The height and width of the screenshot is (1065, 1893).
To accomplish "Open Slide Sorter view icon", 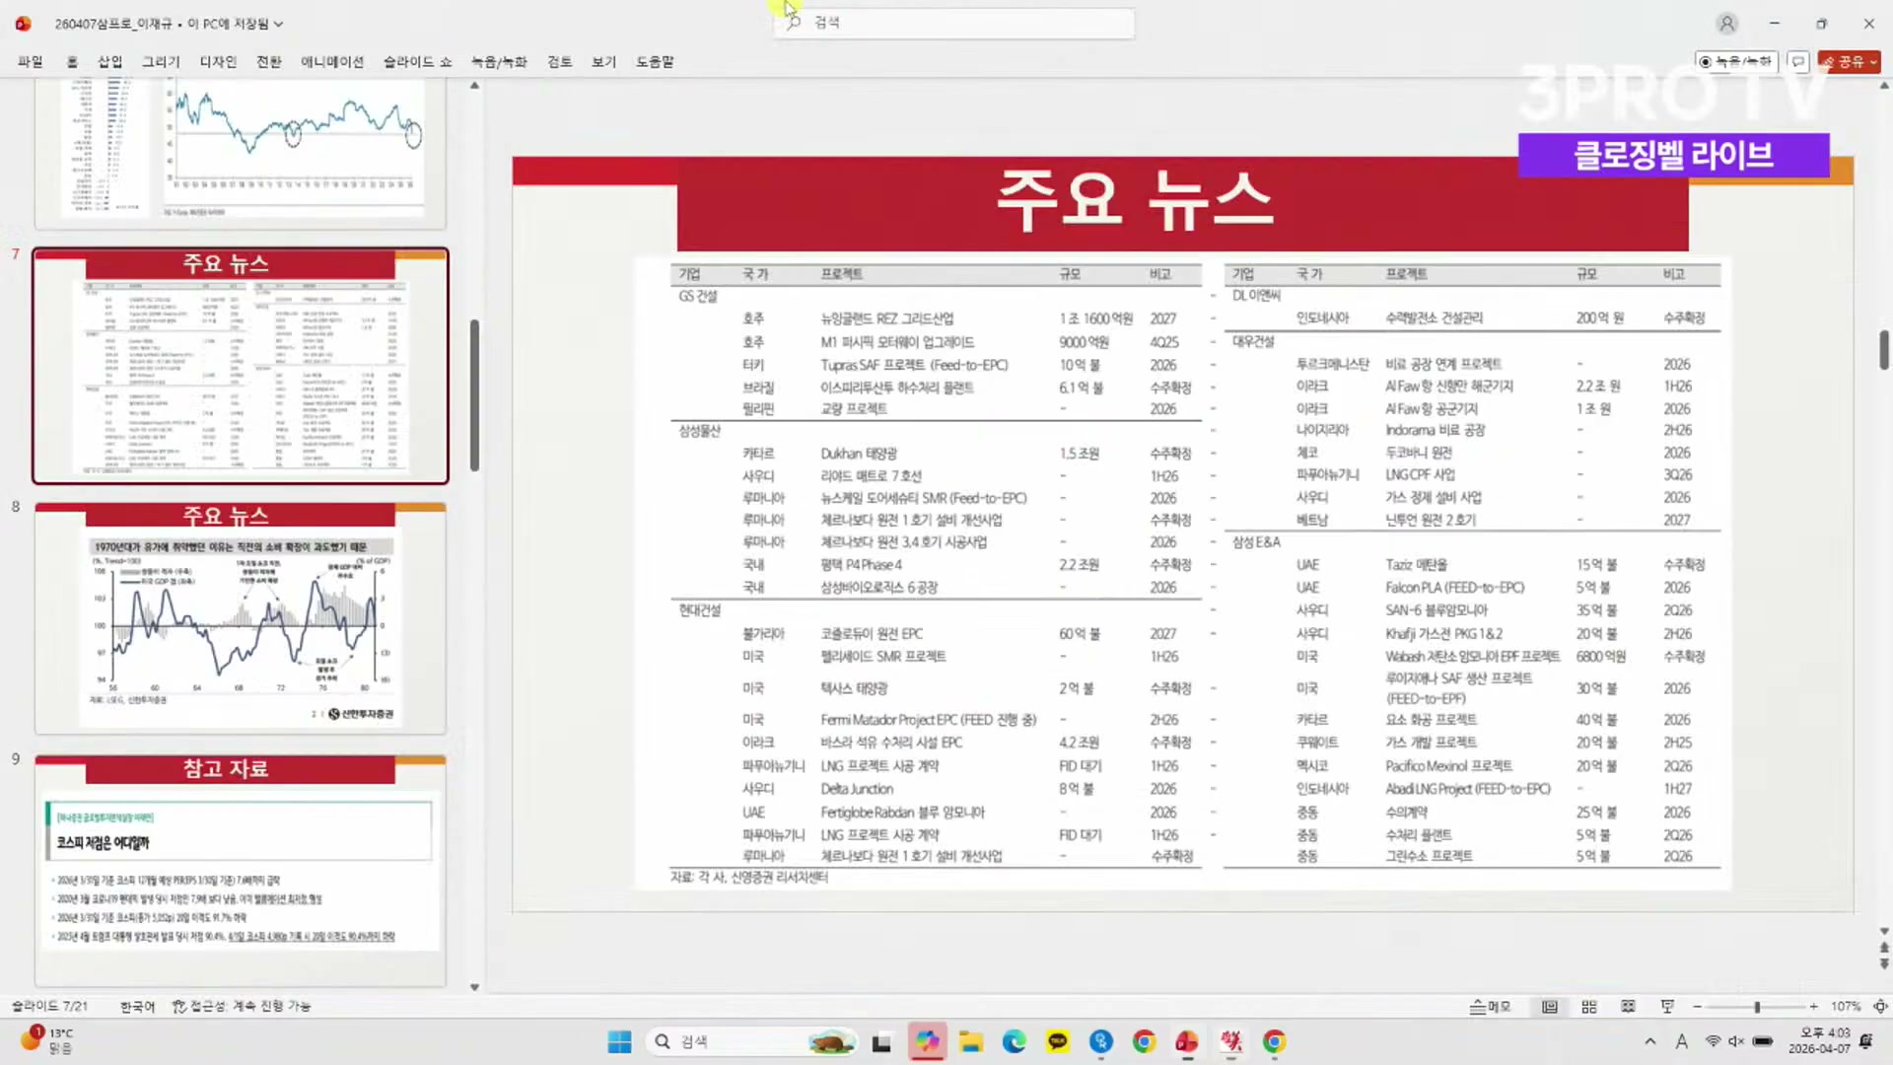I will 1589,1007.
